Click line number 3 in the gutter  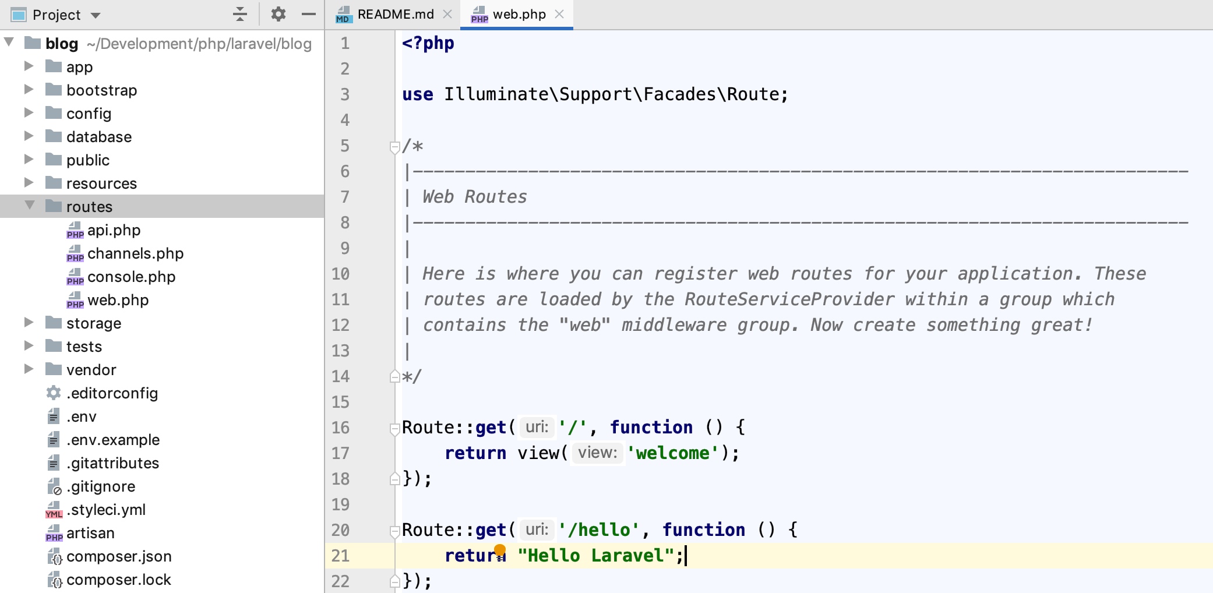(x=345, y=94)
